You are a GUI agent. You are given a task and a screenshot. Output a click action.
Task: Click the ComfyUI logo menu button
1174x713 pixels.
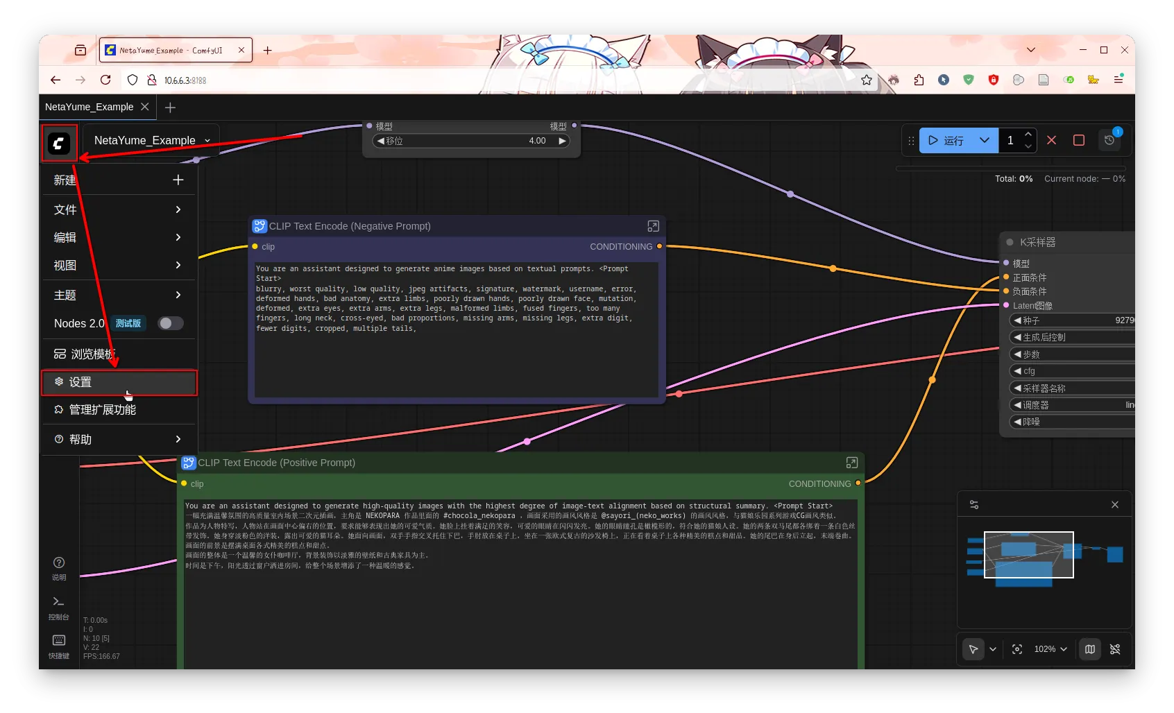59,144
